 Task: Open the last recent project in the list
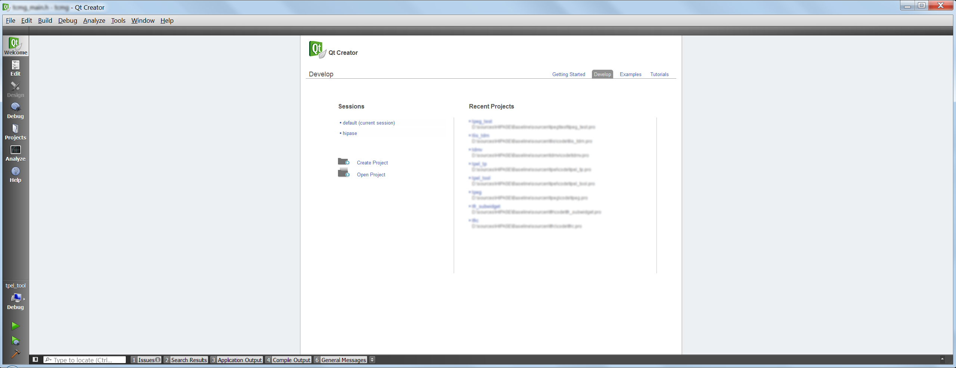475,220
